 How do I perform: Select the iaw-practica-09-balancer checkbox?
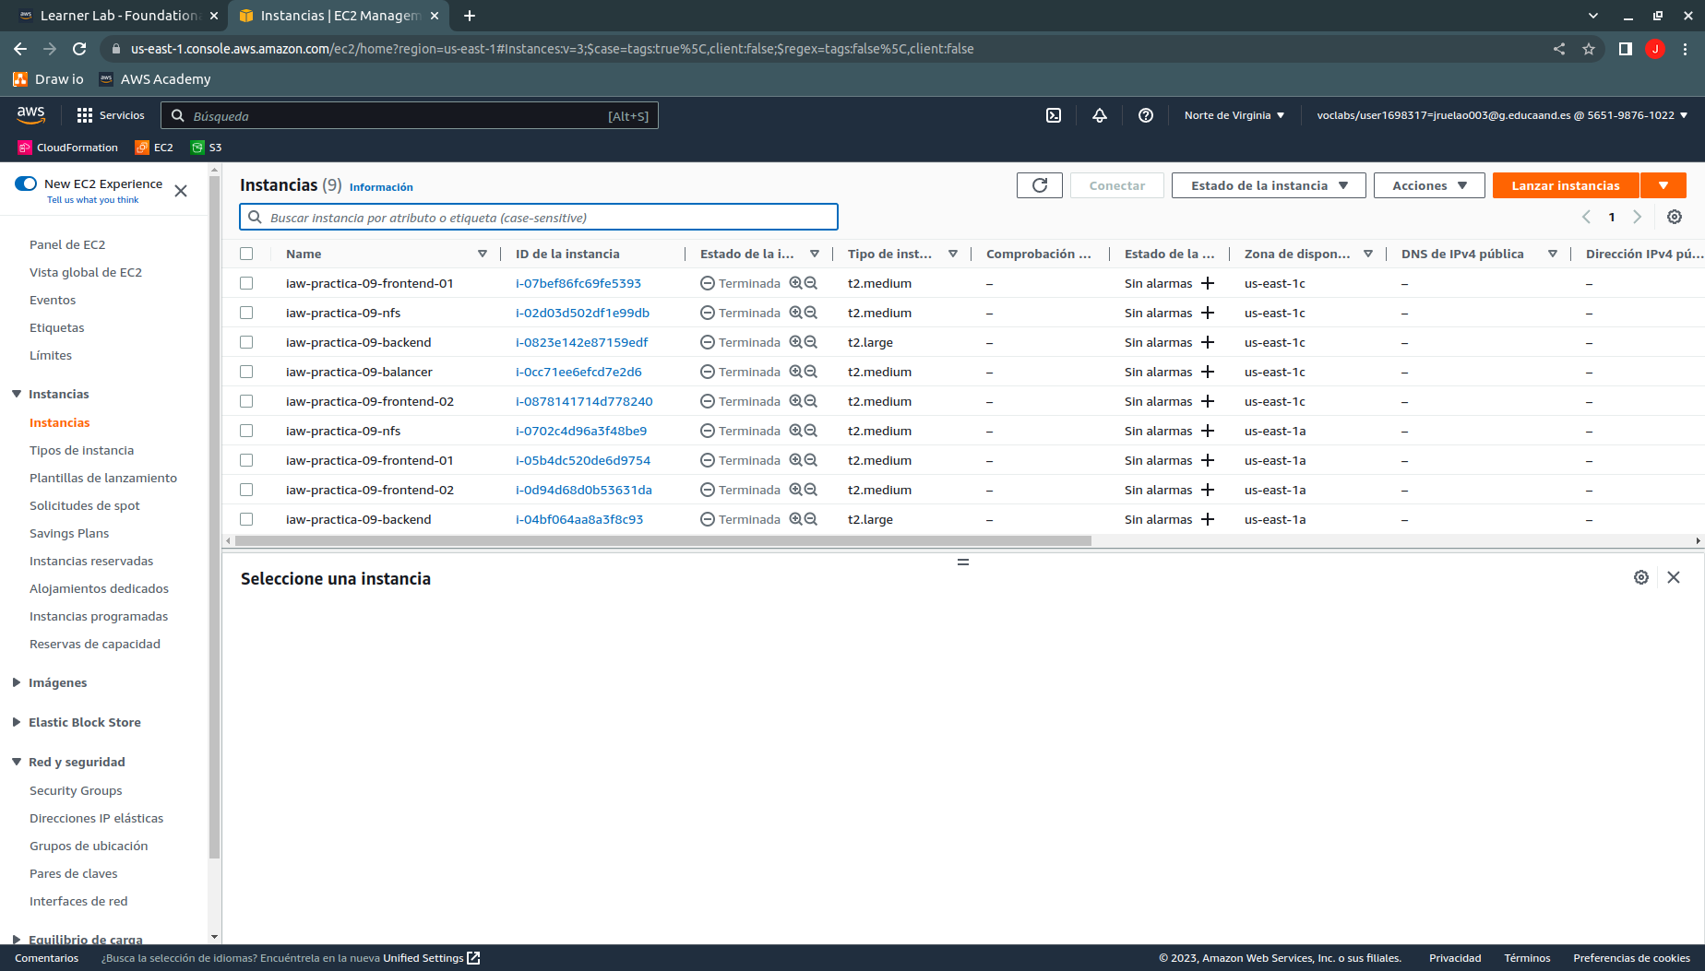point(246,372)
